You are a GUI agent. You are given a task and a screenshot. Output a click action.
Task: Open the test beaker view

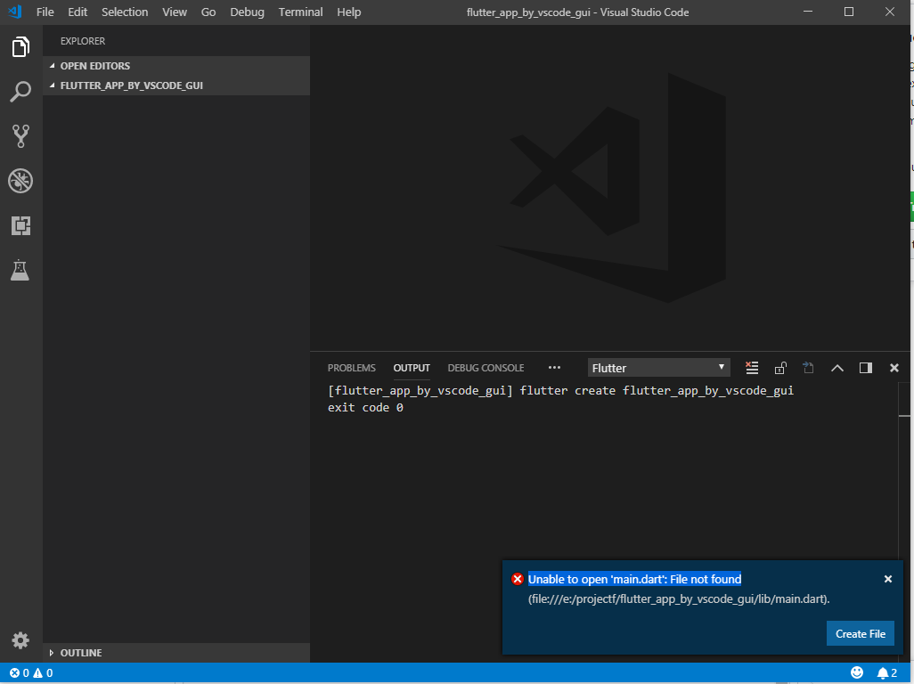20,271
